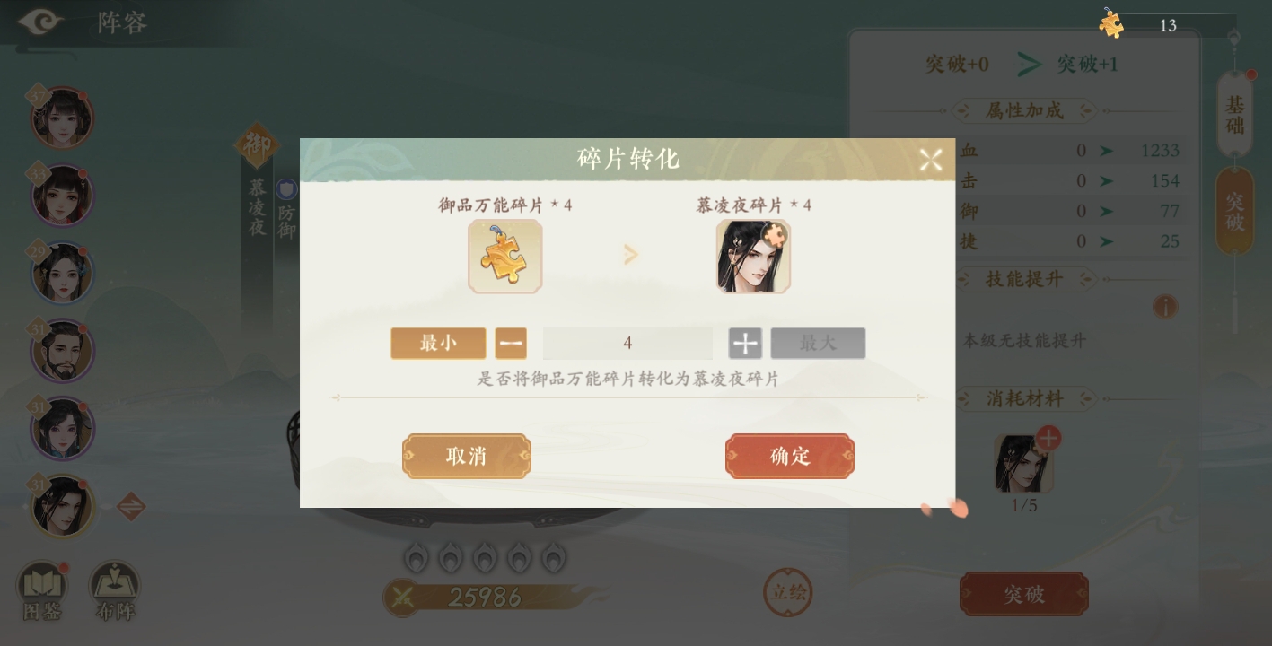Click the swap hero icon
Viewport: 1272px width, 646px height.
[131, 507]
